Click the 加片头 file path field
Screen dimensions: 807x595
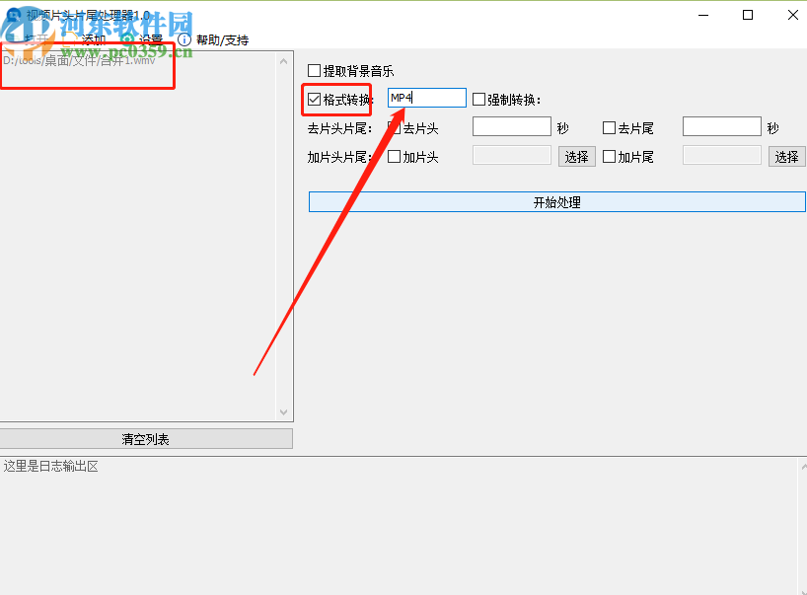click(x=512, y=156)
